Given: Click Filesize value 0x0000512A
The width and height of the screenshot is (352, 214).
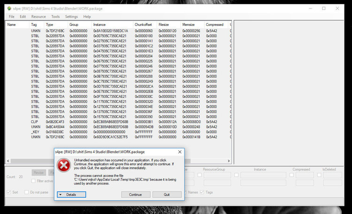Looking at the screenshot, I should point(168,122).
